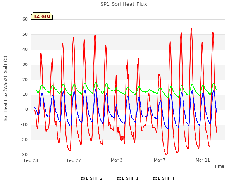Viewport: 248px width, 186px height.
Task: Click the TZ_osu annotation label
Action: (x=42, y=16)
